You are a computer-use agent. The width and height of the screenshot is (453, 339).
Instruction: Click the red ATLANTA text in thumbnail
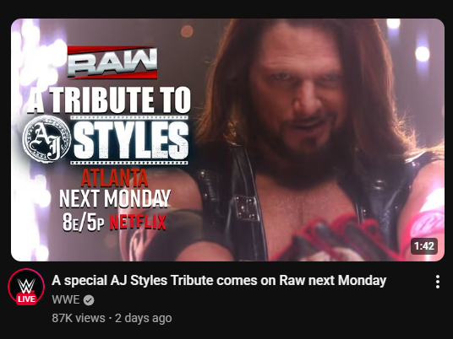[114, 179]
